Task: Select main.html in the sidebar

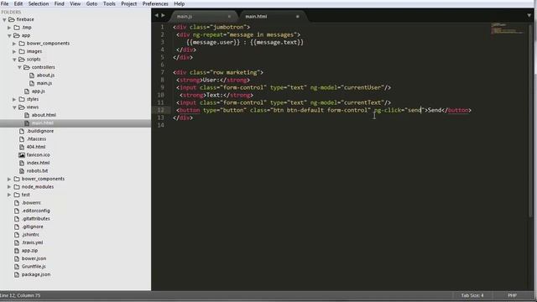Action: tap(43, 123)
